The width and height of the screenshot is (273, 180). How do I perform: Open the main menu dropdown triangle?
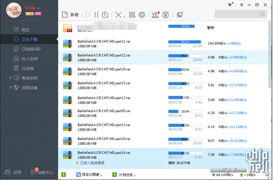tap(241, 5)
